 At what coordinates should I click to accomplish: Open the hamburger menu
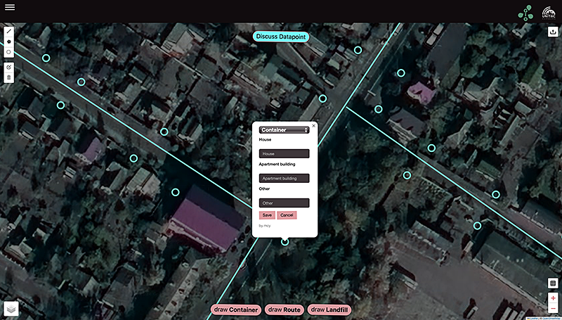pos(10,7)
